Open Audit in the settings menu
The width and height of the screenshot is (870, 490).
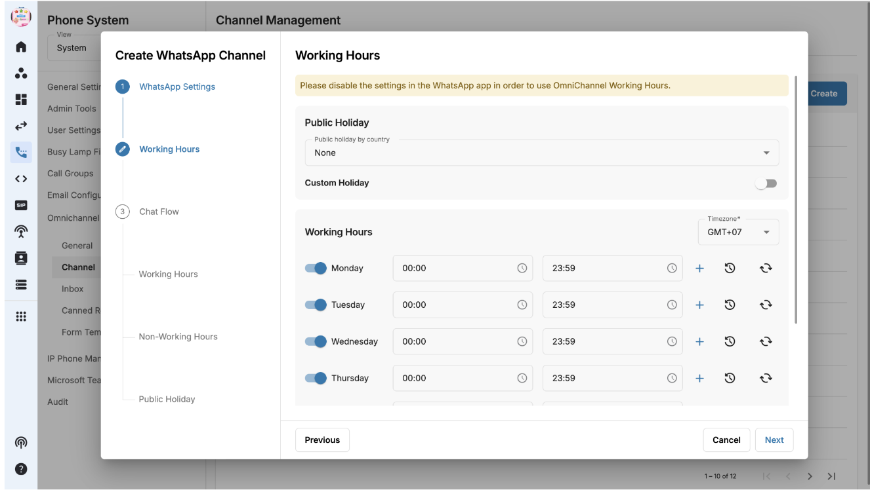point(58,402)
